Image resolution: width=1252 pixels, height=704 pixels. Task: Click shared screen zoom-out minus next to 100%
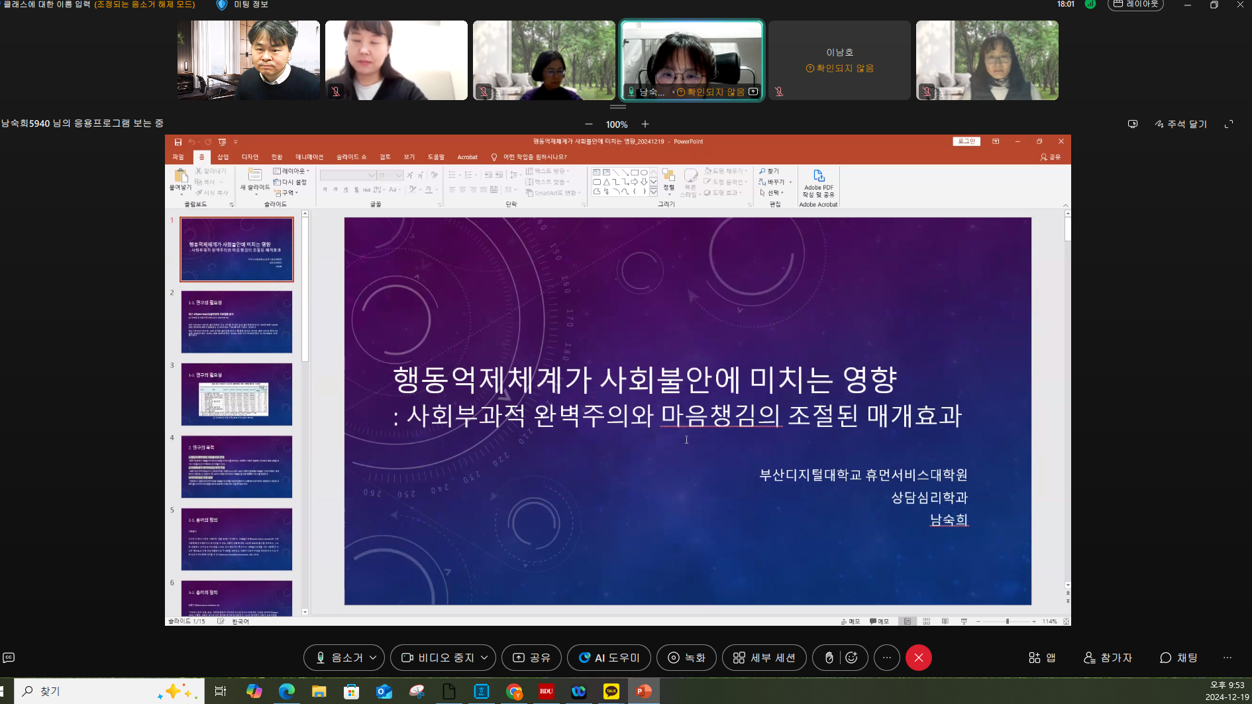click(x=589, y=124)
